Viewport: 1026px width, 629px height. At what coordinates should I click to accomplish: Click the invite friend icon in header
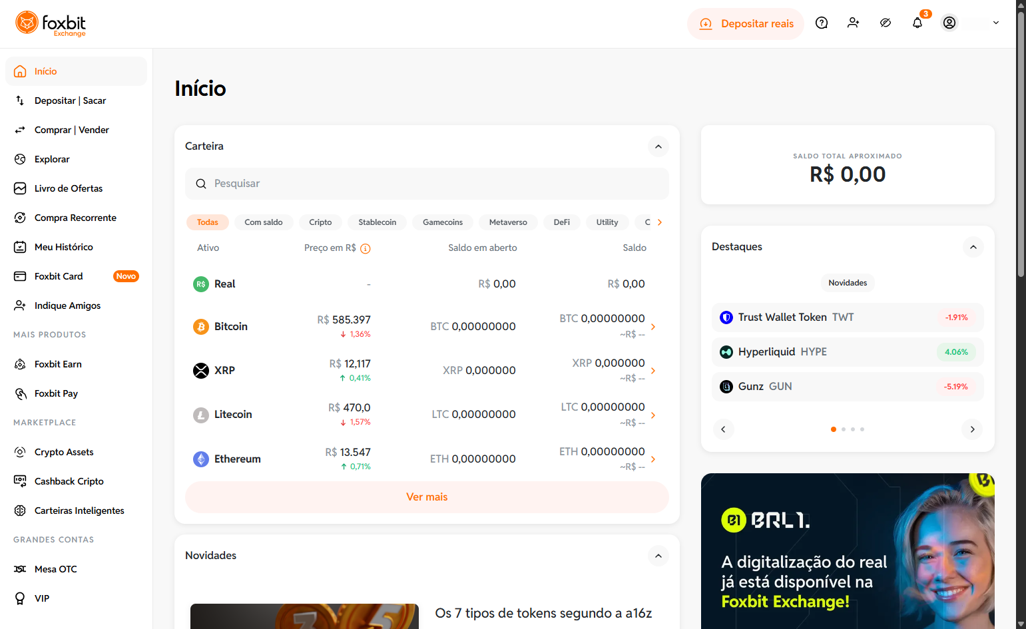point(854,23)
